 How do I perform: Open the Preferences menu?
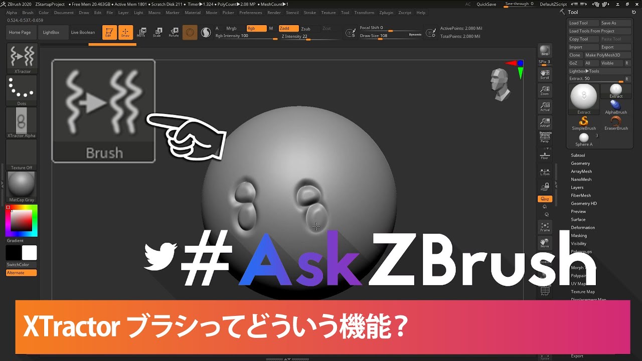click(250, 13)
